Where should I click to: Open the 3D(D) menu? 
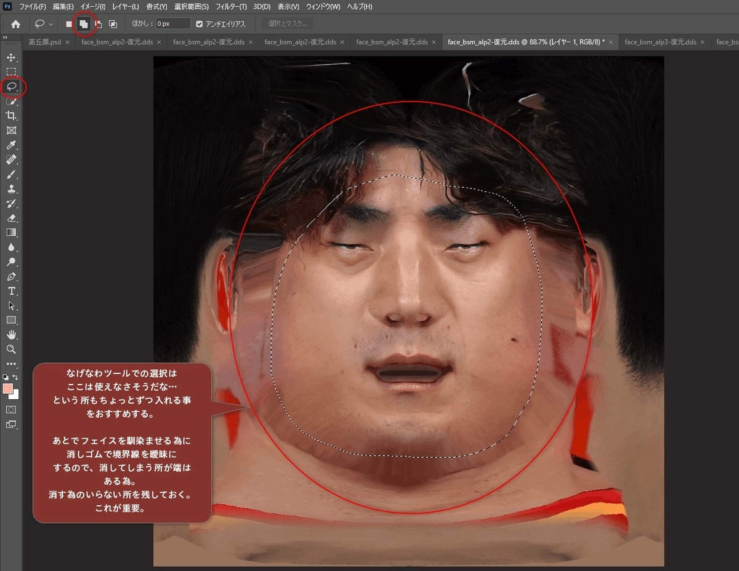coord(262,7)
